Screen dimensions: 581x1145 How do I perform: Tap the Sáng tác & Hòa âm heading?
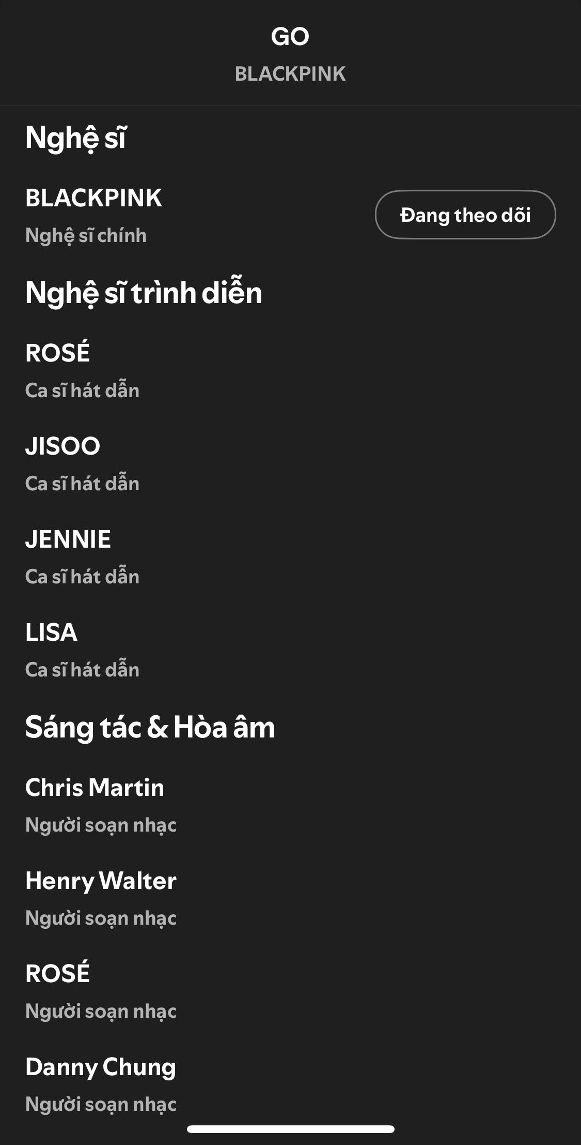click(x=150, y=727)
